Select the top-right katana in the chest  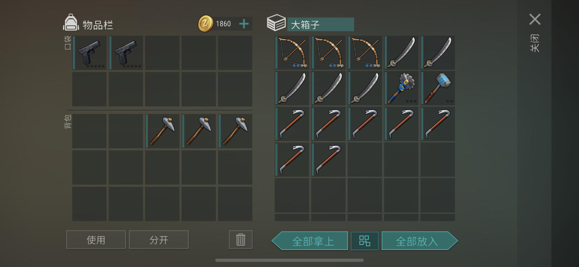[438, 53]
